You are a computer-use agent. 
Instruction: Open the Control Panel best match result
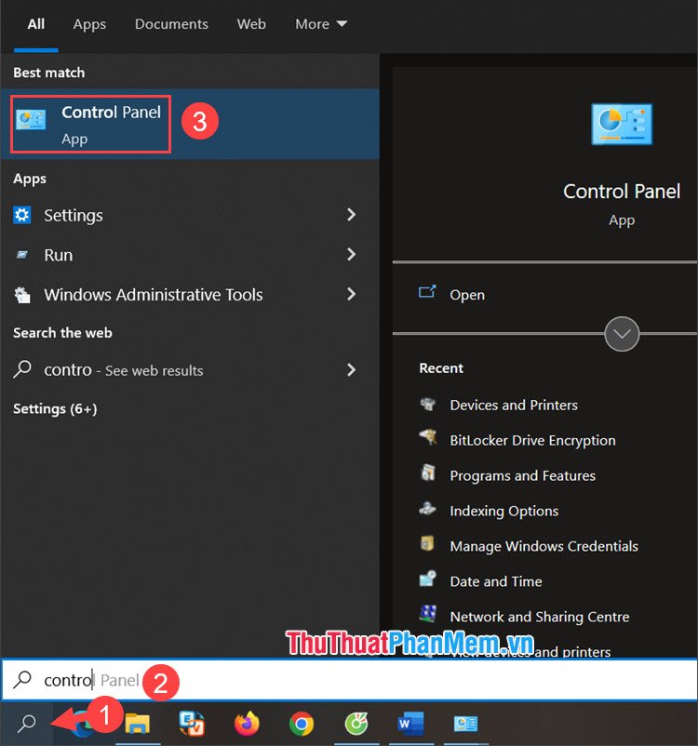pos(190,124)
